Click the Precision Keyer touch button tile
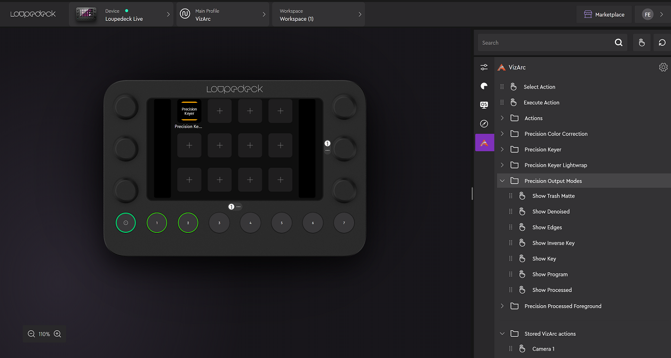Screen dimensions: 671x358 click(x=189, y=111)
